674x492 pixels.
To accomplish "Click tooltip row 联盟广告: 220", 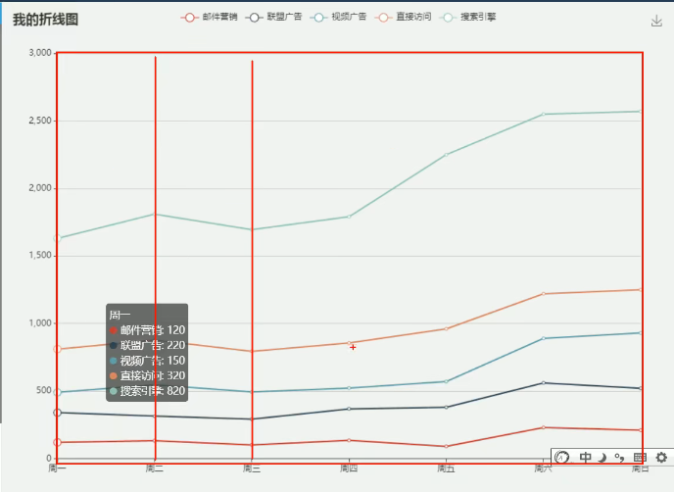I will [147, 345].
